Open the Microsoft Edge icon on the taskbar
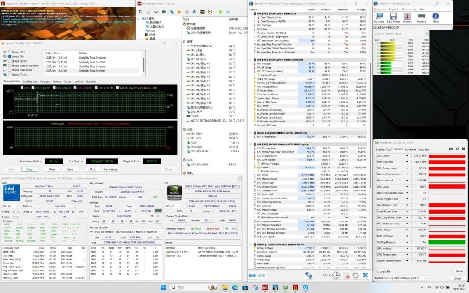Viewport: 469px width, 293px height. (x=235, y=288)
